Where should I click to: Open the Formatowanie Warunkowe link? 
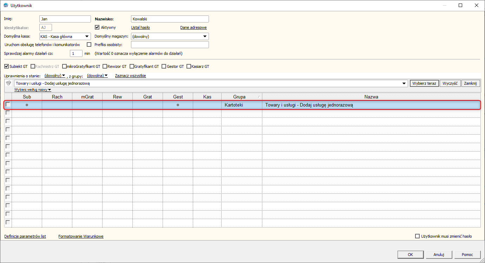tap(81, 236)
